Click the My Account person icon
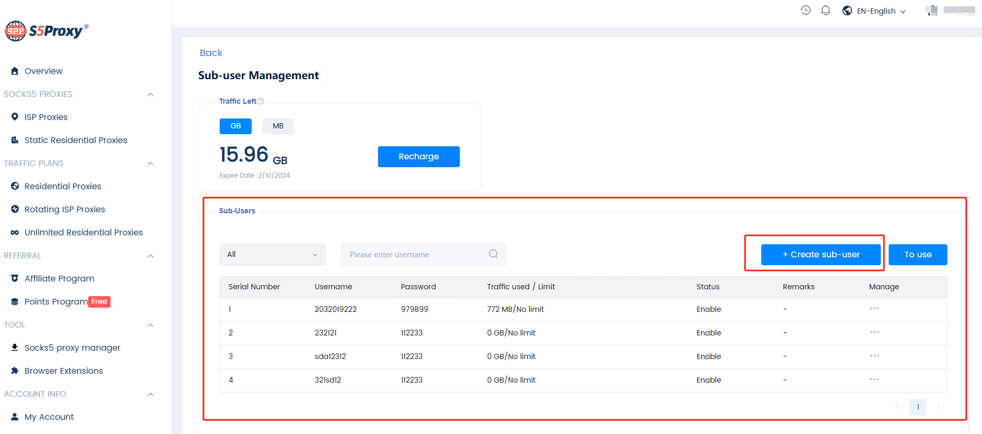Viewport: 982px width, 434px height. point(15,417)
